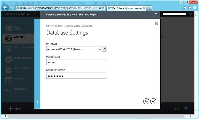Select the Web Sites - Windows Azure tab
Viewport: 199px width, 119px height.
point(126,8)
